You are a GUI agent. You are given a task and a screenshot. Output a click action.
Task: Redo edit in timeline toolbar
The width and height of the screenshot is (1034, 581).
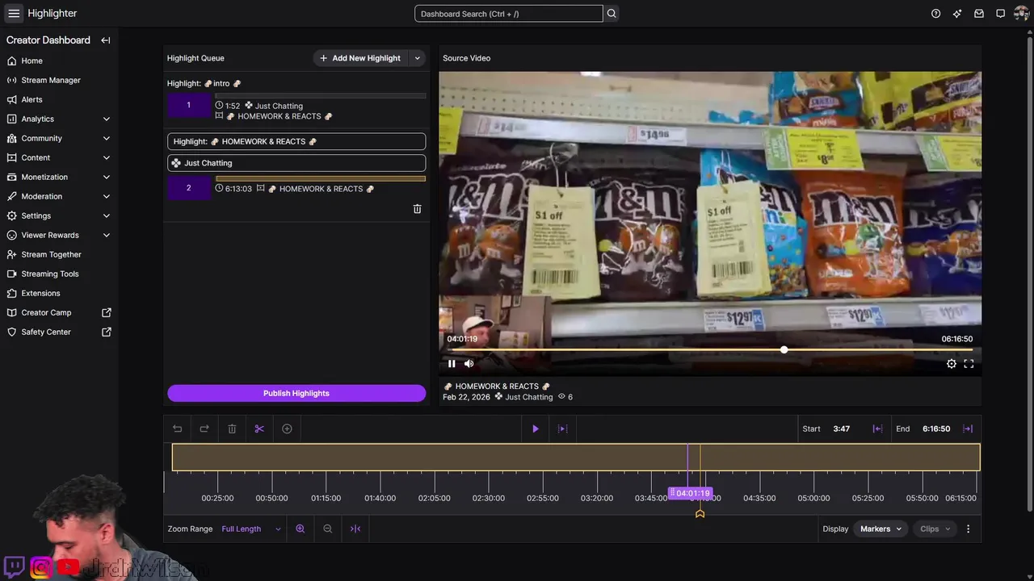[x=204, y=429]
